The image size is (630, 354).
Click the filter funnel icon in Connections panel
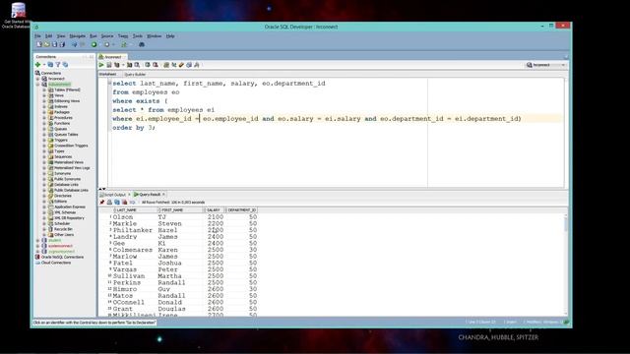pyautogui.click(x=58, y=65)
